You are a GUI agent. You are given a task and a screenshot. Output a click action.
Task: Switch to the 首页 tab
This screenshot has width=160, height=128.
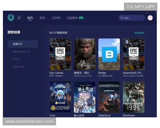click(30, 18)
